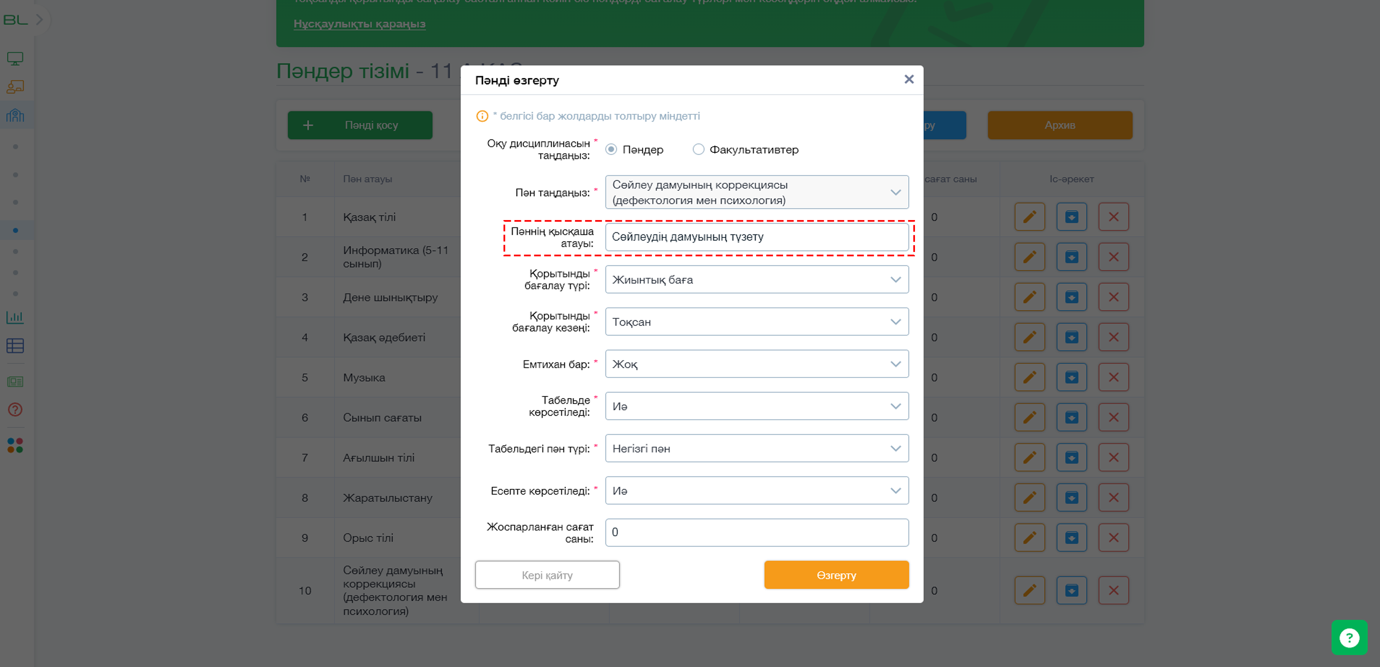This screenshot has height=667, width=1380.
Task: Click the orange Өзгерту button
Action: (x=836, y=575)
